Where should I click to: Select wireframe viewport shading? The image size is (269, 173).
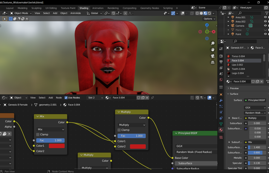coord(197,13)
